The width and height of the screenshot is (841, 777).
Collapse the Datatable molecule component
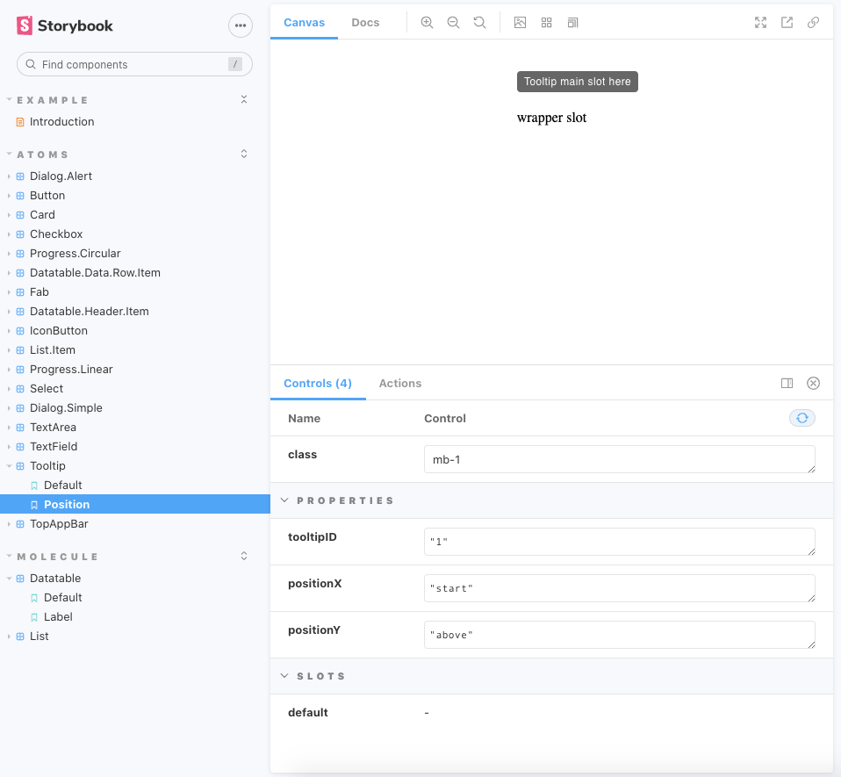coord(55,578)
